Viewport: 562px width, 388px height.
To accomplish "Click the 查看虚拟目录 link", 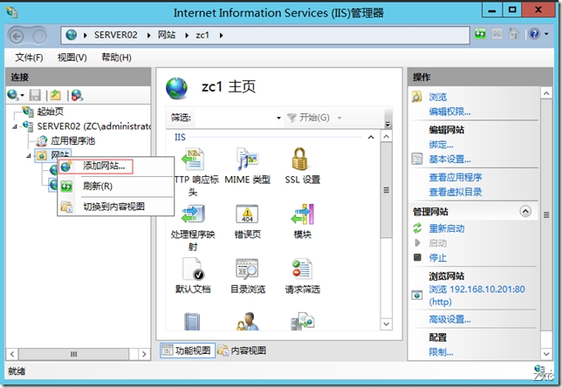I will click(x=456, y=192).
